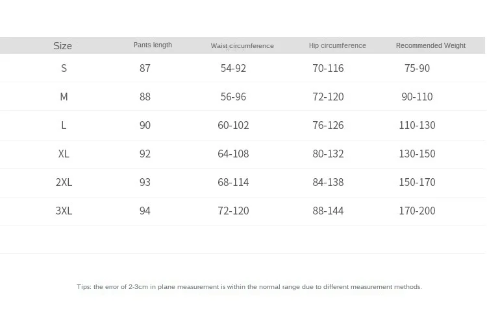Screen dimensions: 487x311
Task: Click pants length value 87
Action: tap(145, 68)
